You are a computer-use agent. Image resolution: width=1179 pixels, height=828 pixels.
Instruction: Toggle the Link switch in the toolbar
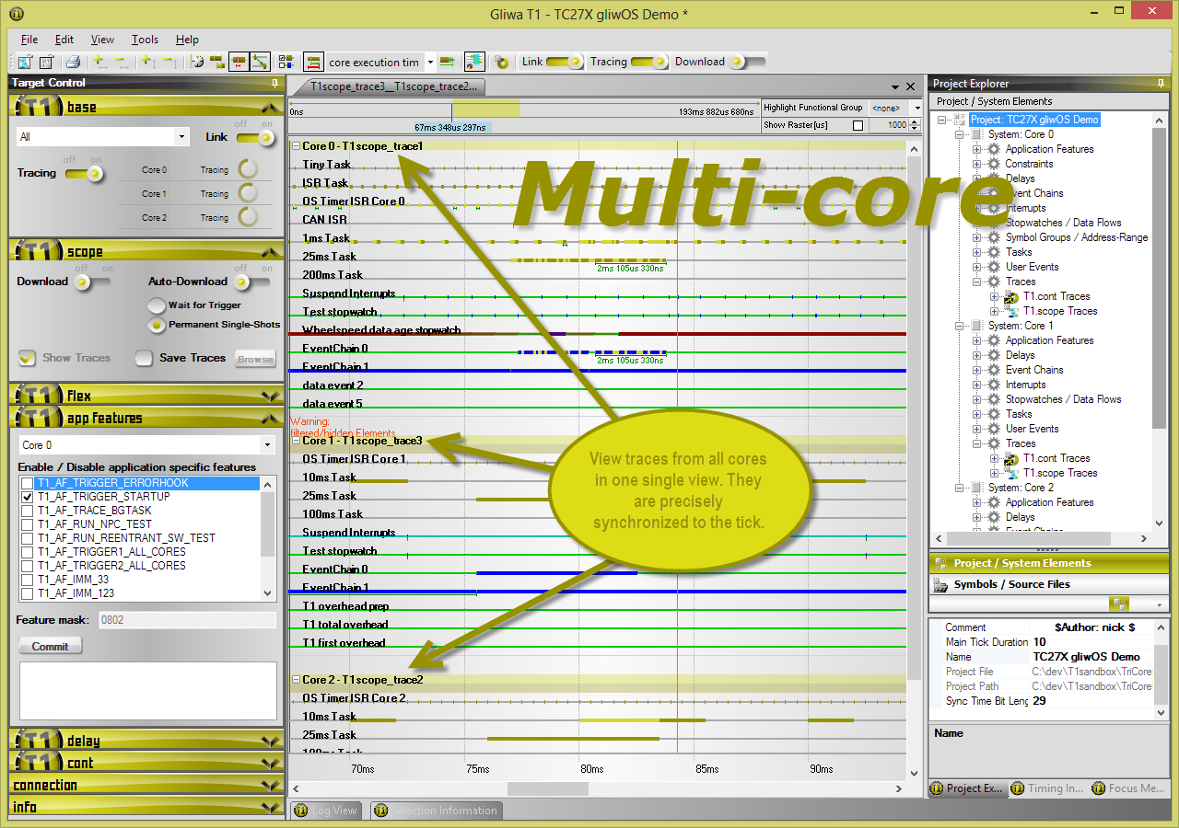(565, 63)
